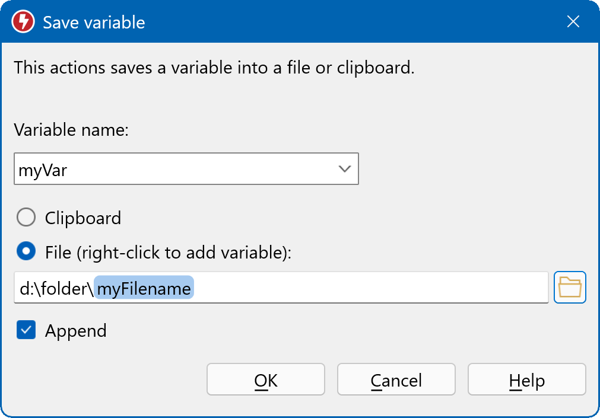Expand the Variable name dropdown arrow
The height and width of the screenshot is (418, 600).
pos(344,169)
